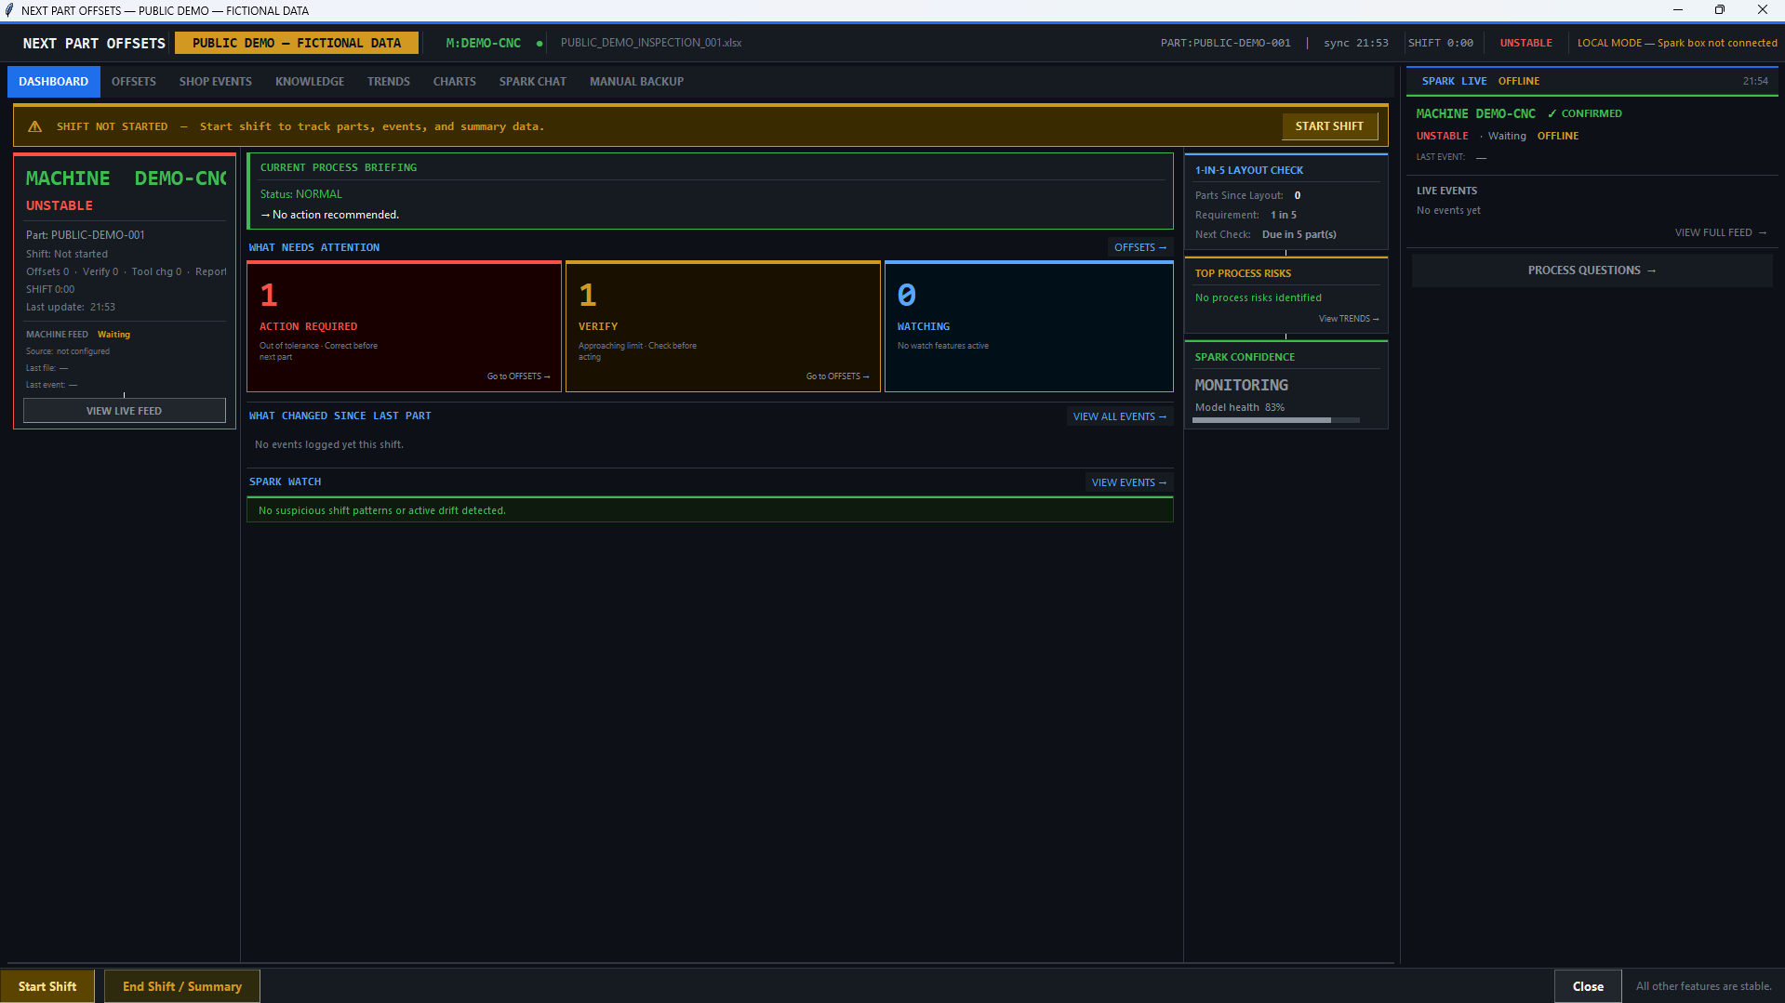The width and height of the screenshot is (1785, 1003).
Task: Click Go to OFFSETS in Verify card
Action: coord(838,376)
